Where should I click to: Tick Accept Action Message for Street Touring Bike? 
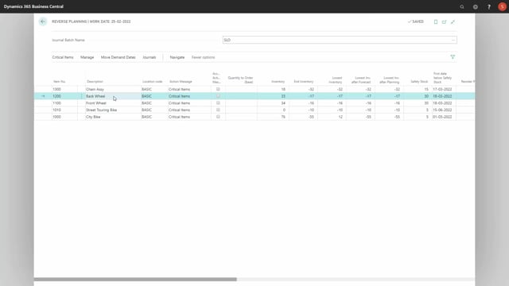tap(218, 110)
